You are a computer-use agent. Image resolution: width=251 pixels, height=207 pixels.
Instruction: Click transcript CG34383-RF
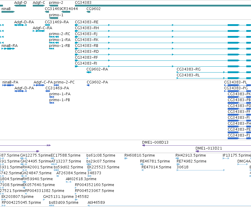pyautogui.click(x=86, y=57)
